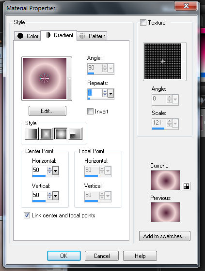Expand the Center Point Horizontal dropdown
205x271 pixels.
(56, 171)
